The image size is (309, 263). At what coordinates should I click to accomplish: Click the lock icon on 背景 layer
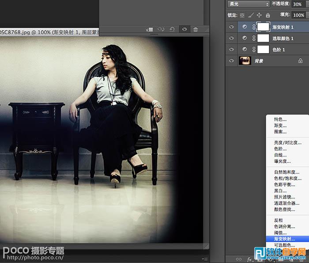300,61
